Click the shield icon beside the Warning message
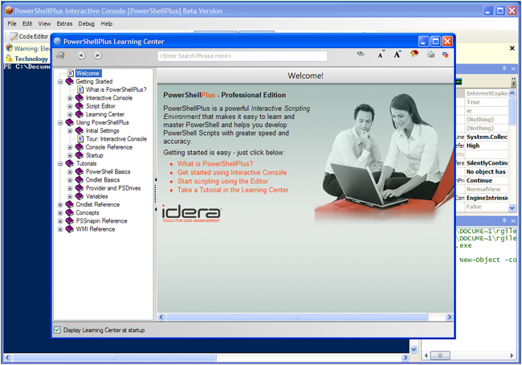The height and width of the screenshot is (365, 522). (x=10, y=48)
